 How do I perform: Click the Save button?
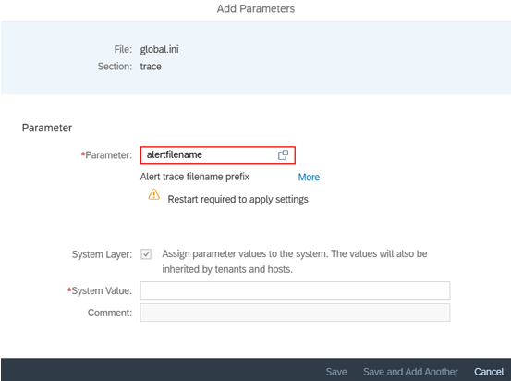tap(336, 372)
